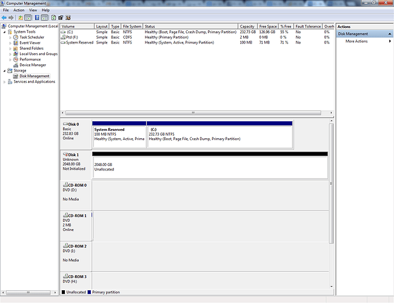Select the System Reserved 100 MB partition block
The image size is (394, 303).
tap(119, 135)
